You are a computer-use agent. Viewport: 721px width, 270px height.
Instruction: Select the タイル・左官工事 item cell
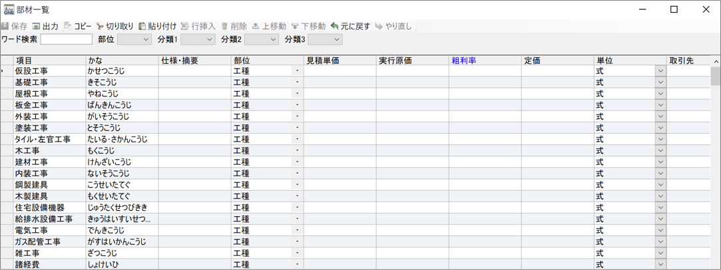(x=49, y=139)
